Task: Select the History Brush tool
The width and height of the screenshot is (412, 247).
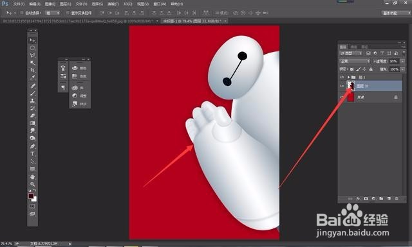Action: coord(32,108)
